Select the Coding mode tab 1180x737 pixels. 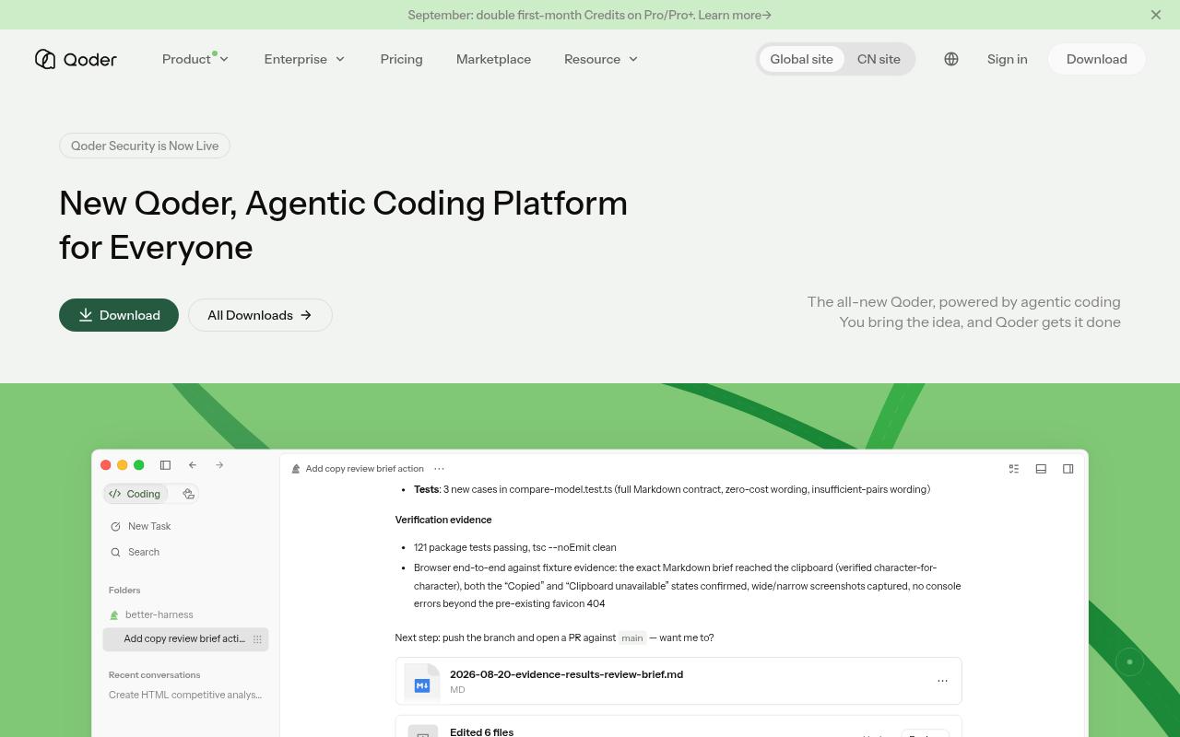[136, 494]
